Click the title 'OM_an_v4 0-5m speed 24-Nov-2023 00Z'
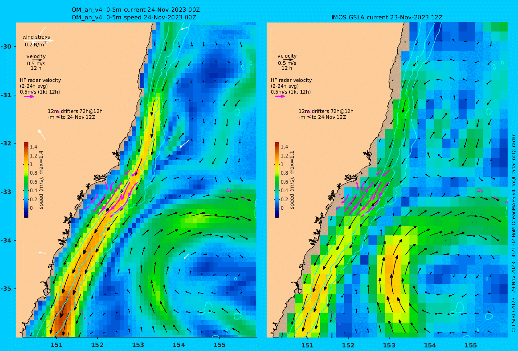The height and width of the screenshot is (351, 518). pos(134,18)
